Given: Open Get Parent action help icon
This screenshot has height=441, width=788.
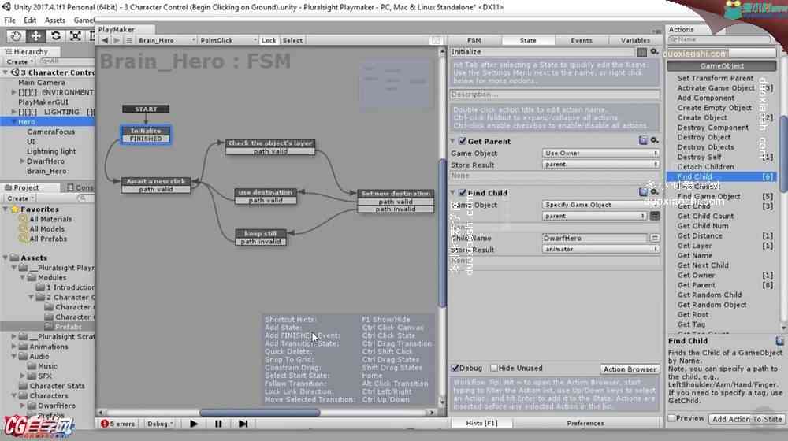Looking at the screenshot, I should [x=643, y=141].
